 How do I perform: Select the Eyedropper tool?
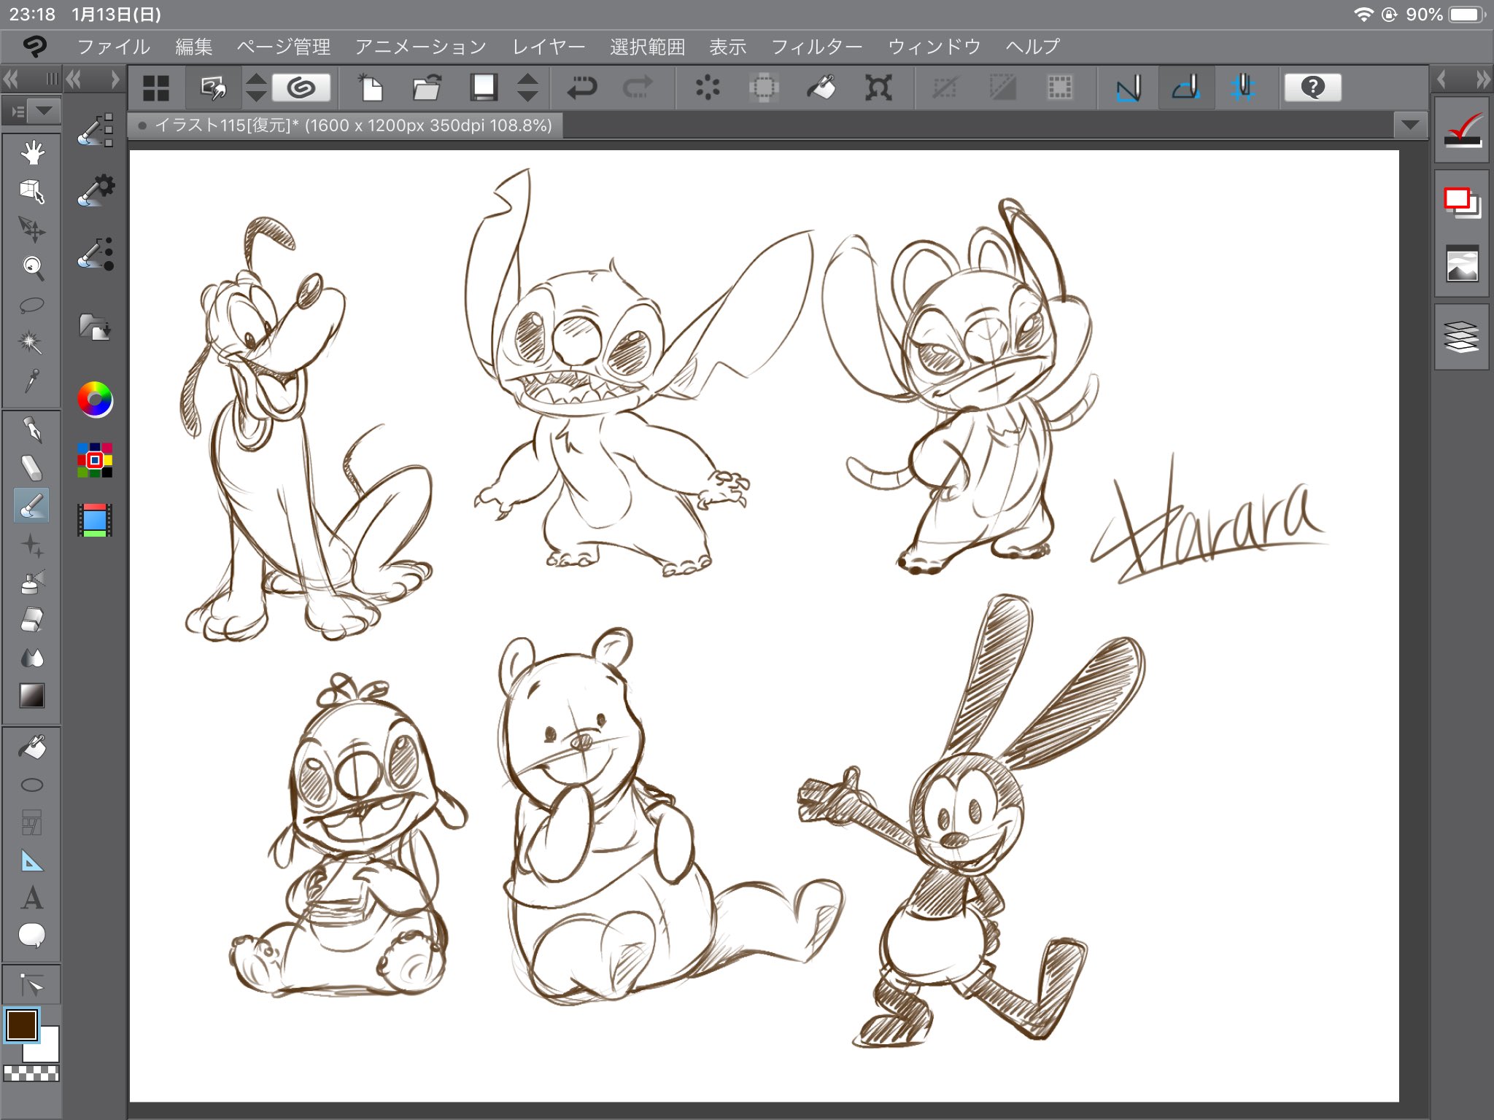[x=31, y=380]
